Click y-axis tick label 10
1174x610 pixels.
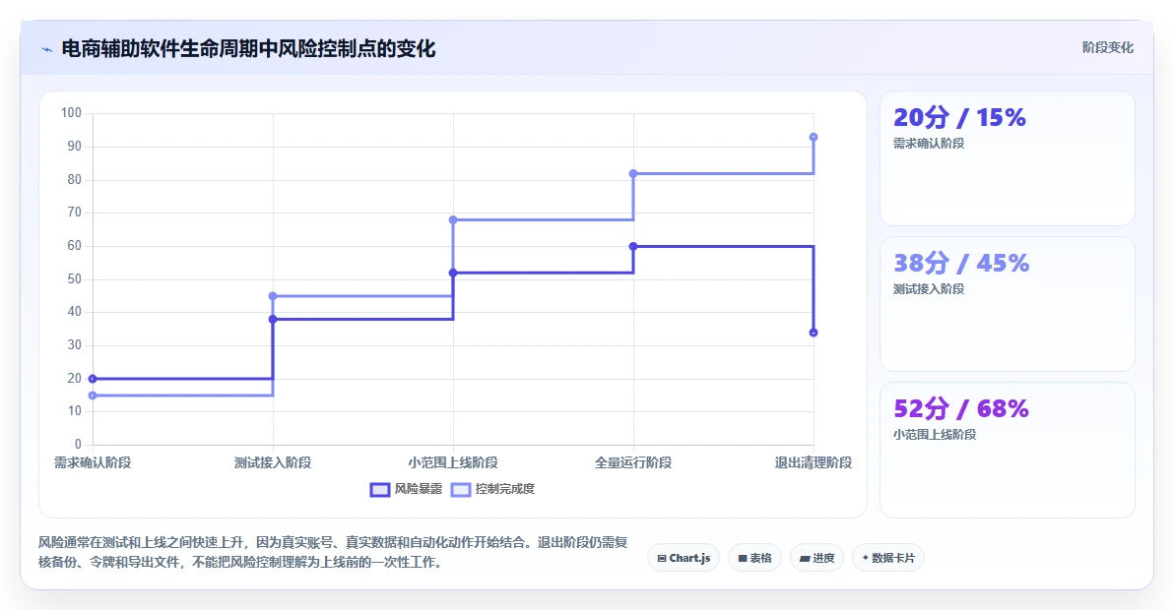tap(74, 411)
